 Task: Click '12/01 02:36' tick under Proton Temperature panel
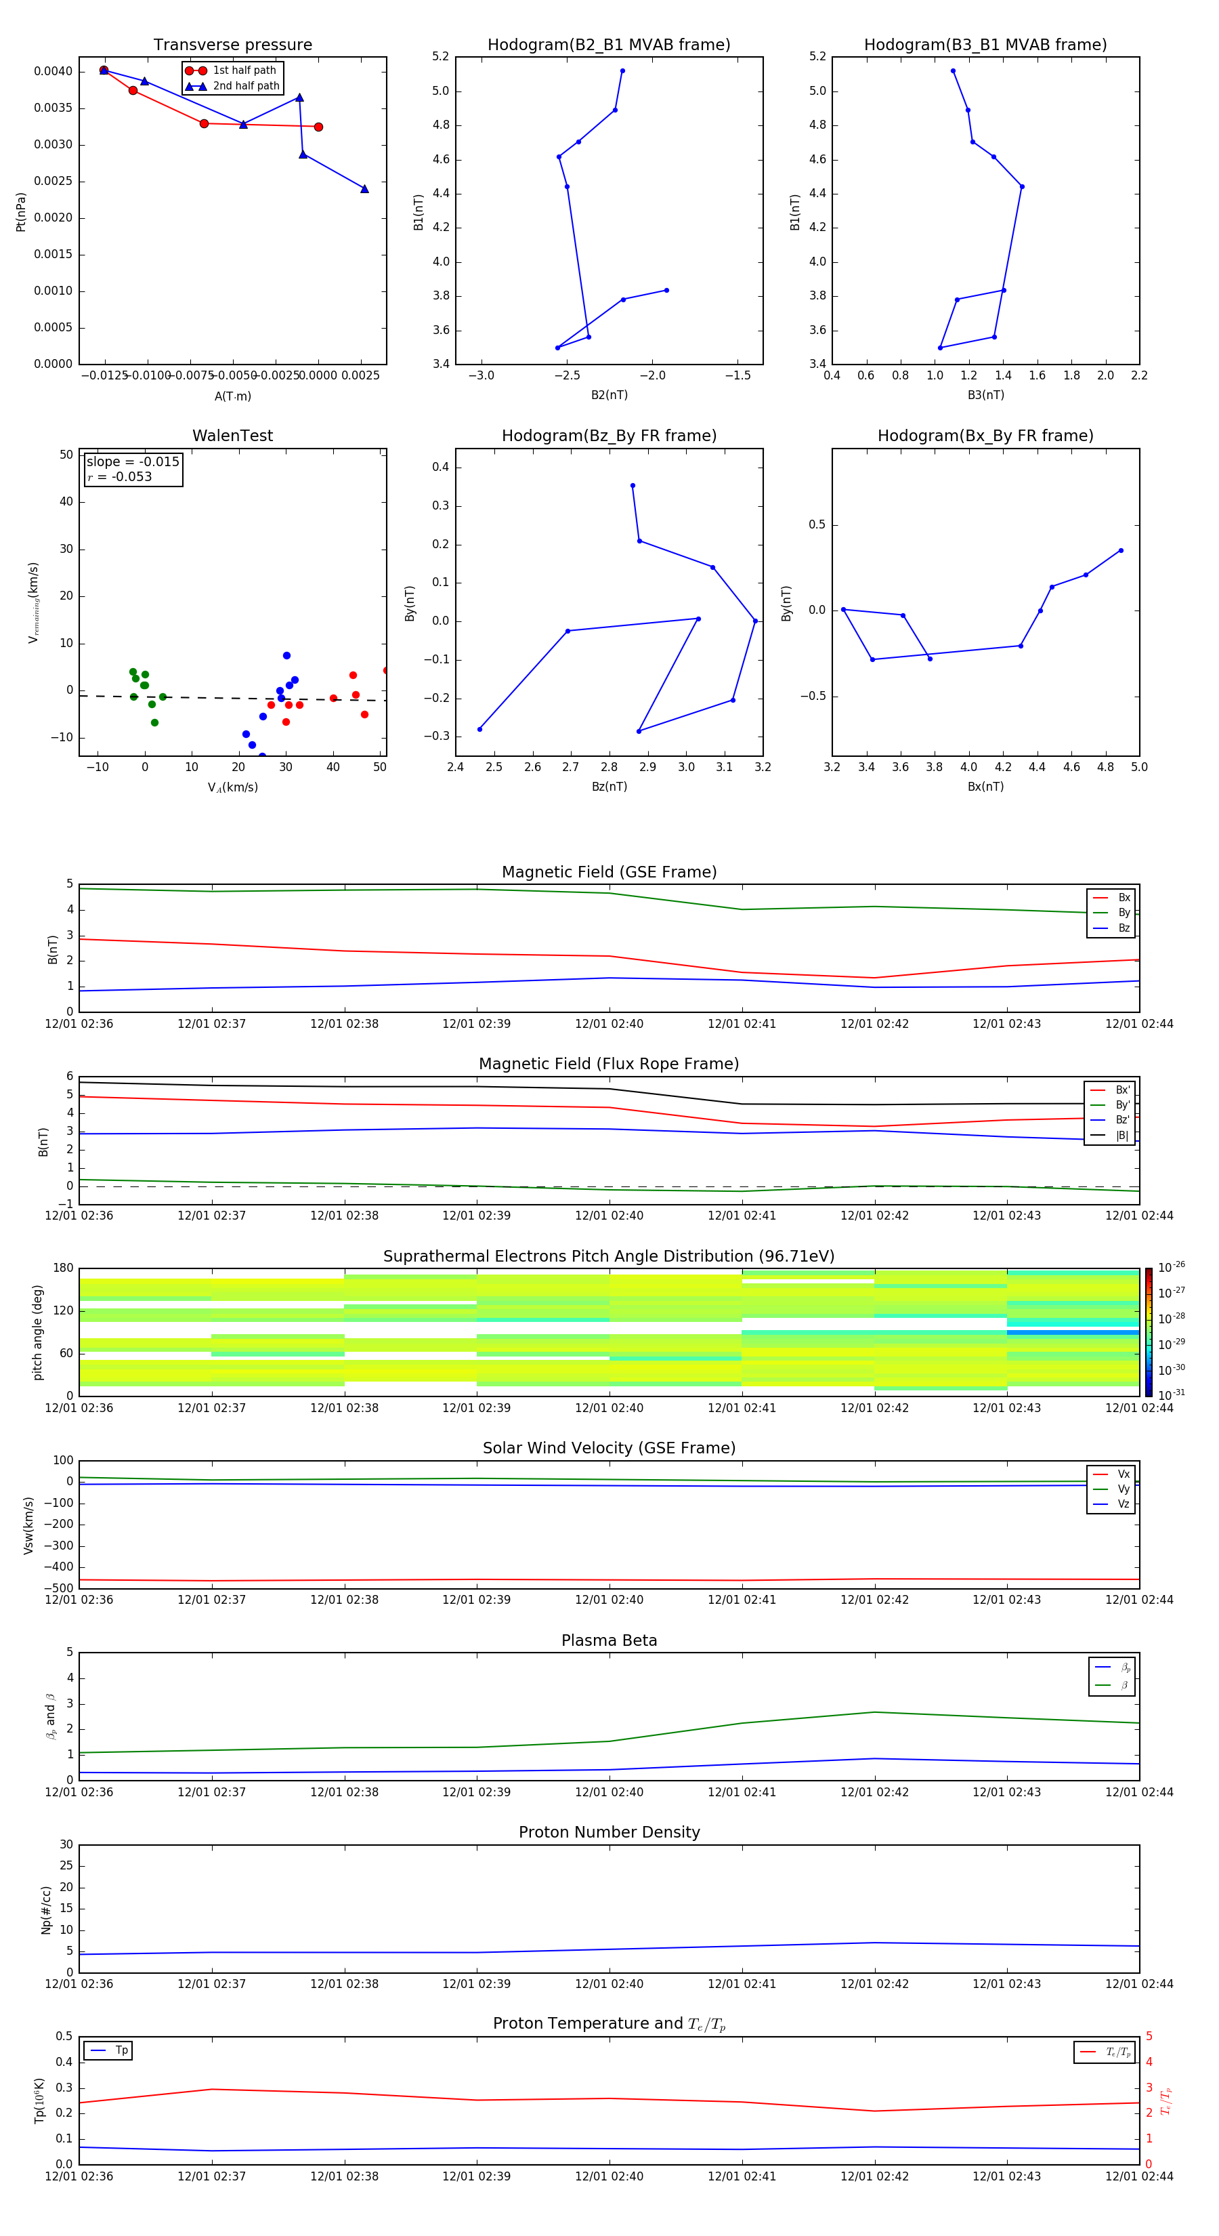[x=79, y=2176]
